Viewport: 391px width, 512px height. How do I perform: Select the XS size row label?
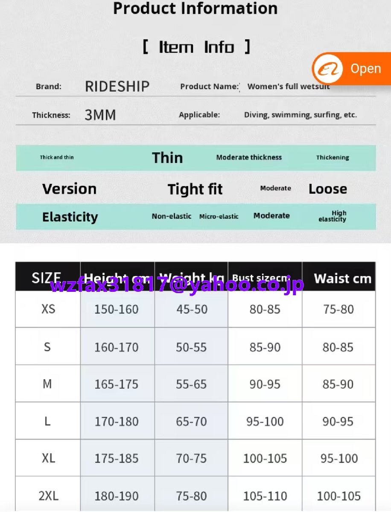(48, 309)
